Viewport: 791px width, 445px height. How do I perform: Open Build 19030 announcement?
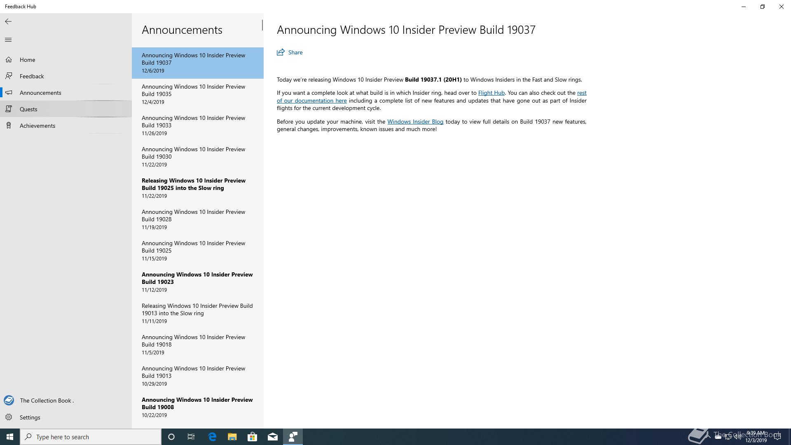pos(198,157)
